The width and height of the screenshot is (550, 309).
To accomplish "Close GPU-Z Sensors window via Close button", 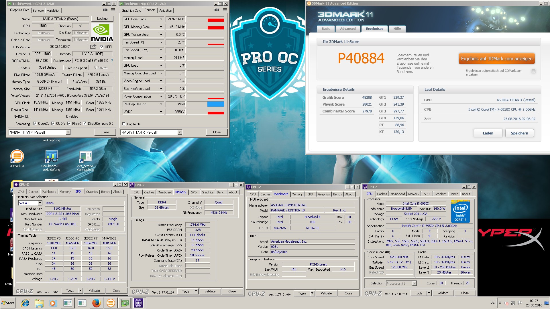I will pos(217,132).
